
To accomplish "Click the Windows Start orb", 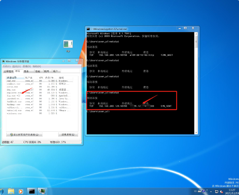I will tap(2, 191).
